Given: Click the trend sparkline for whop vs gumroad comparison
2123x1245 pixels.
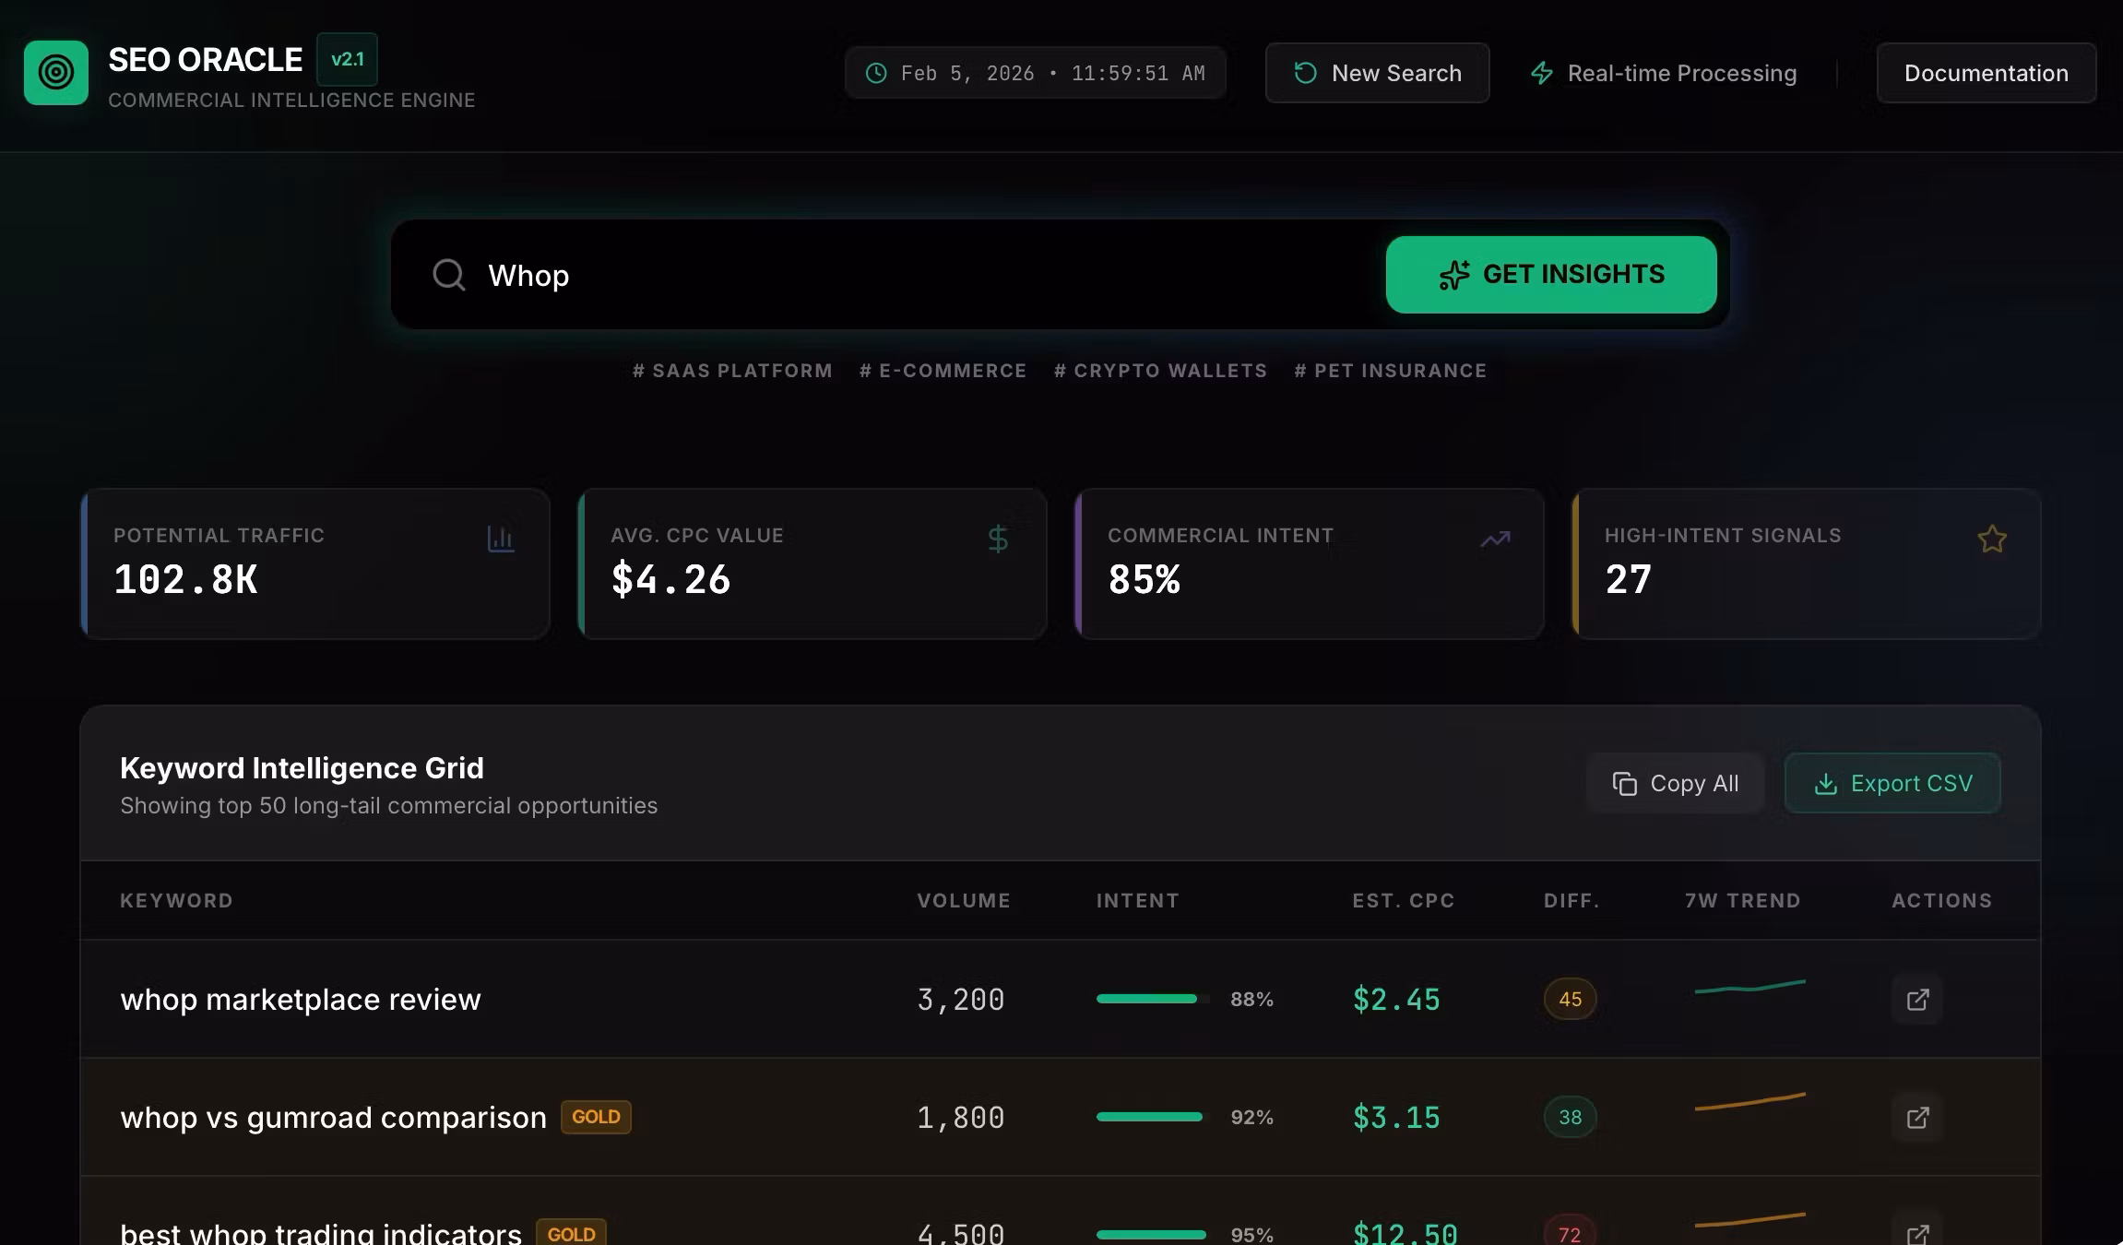Looking at the screenshot, I should click(x=1749, y=1102).
